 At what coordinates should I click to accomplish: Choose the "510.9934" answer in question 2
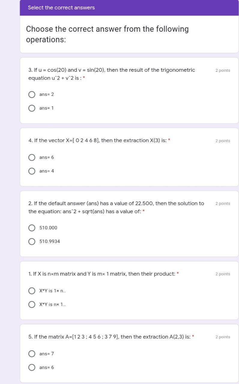pos(32,241)
